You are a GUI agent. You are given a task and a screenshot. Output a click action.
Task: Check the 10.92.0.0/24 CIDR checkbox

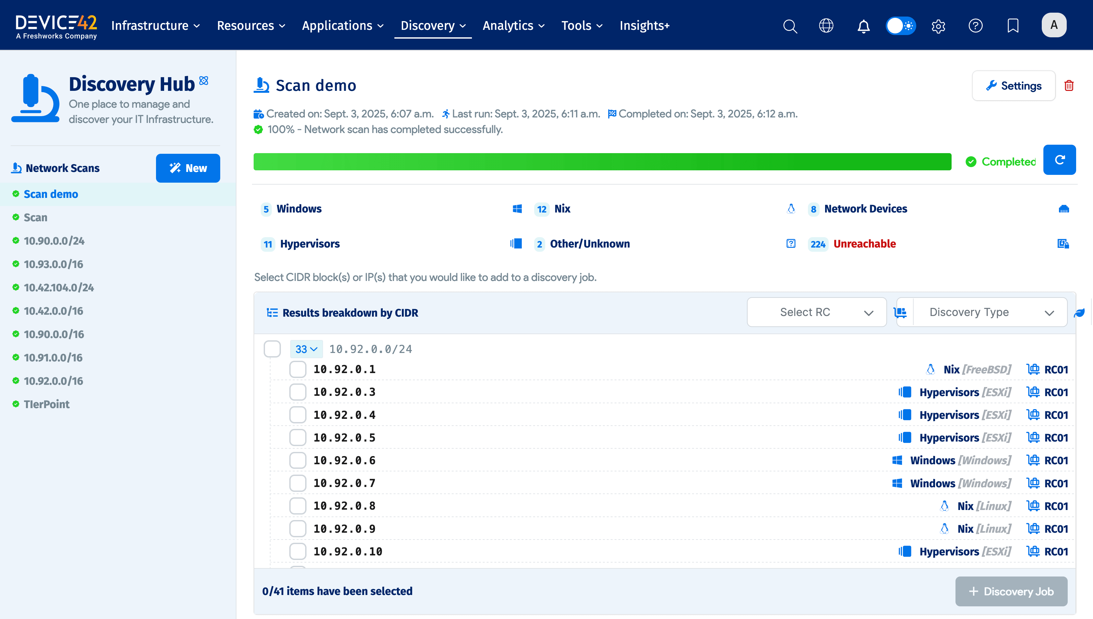[x=272, y=349]
